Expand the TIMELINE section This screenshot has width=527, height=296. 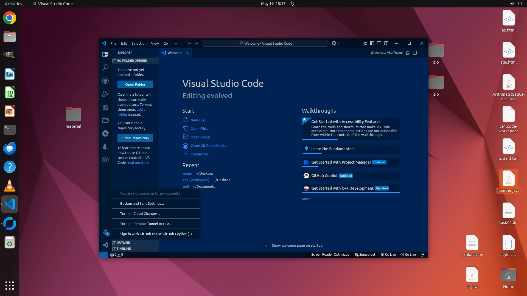124,249
